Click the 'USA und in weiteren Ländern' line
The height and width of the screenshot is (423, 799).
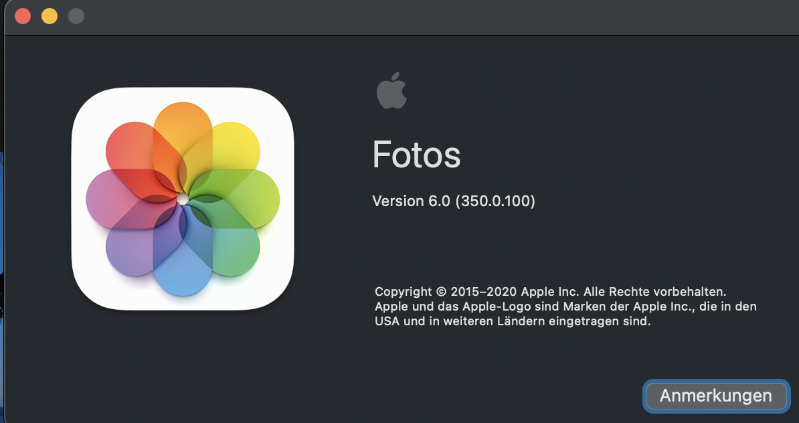(x=512, y=321)
